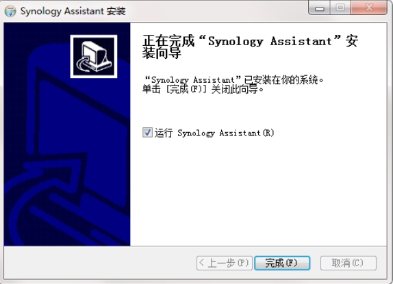Go back using the 上一步(P) button
This screenshot has height=284, width=393.
pyautogui.click(x=225, y=263)
